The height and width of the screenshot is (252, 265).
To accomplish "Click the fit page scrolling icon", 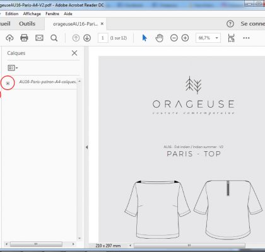I will 231,38.
